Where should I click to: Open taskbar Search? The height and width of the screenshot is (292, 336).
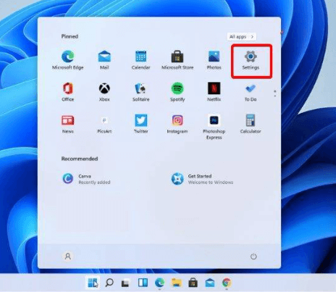109,283
